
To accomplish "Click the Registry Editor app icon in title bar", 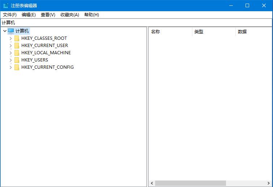I will tap(5, 5).
